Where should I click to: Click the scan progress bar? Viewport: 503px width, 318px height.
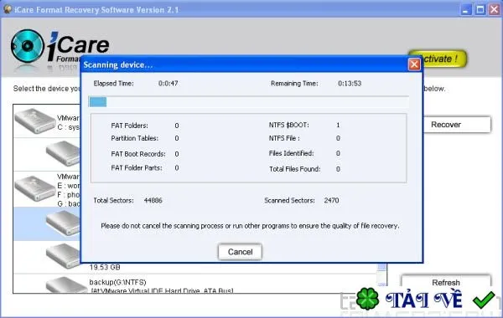pos(249,102)
